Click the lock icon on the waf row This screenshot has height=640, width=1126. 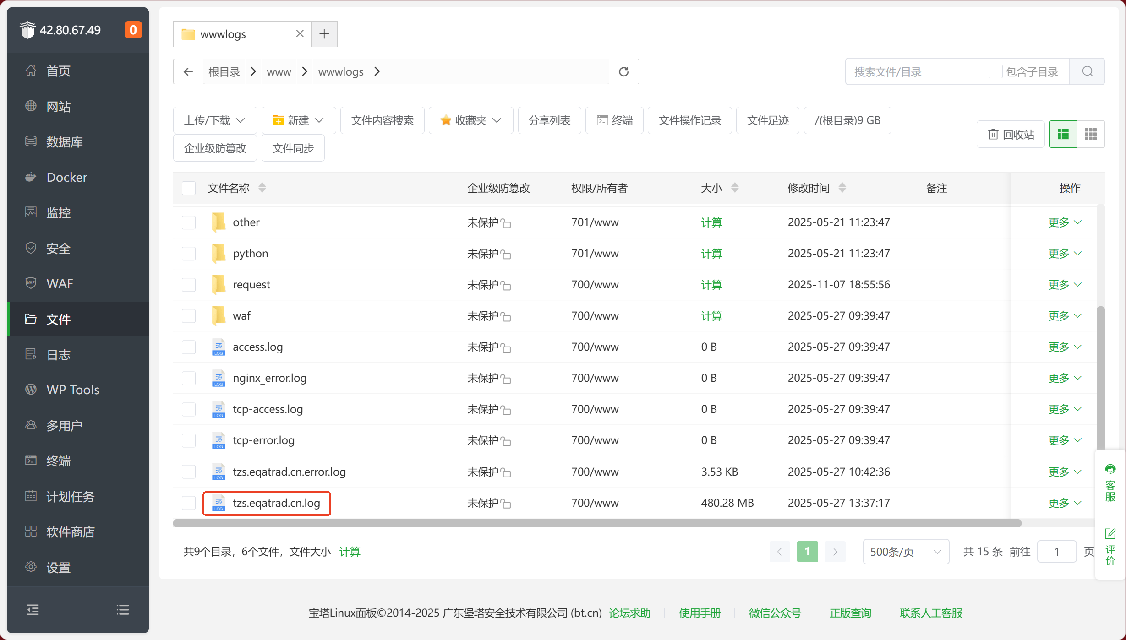[x=506, y=316]
